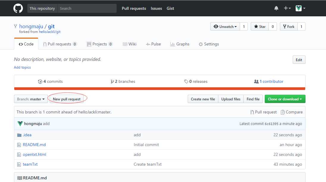Expand the plus create-new menu

[287, 8]
